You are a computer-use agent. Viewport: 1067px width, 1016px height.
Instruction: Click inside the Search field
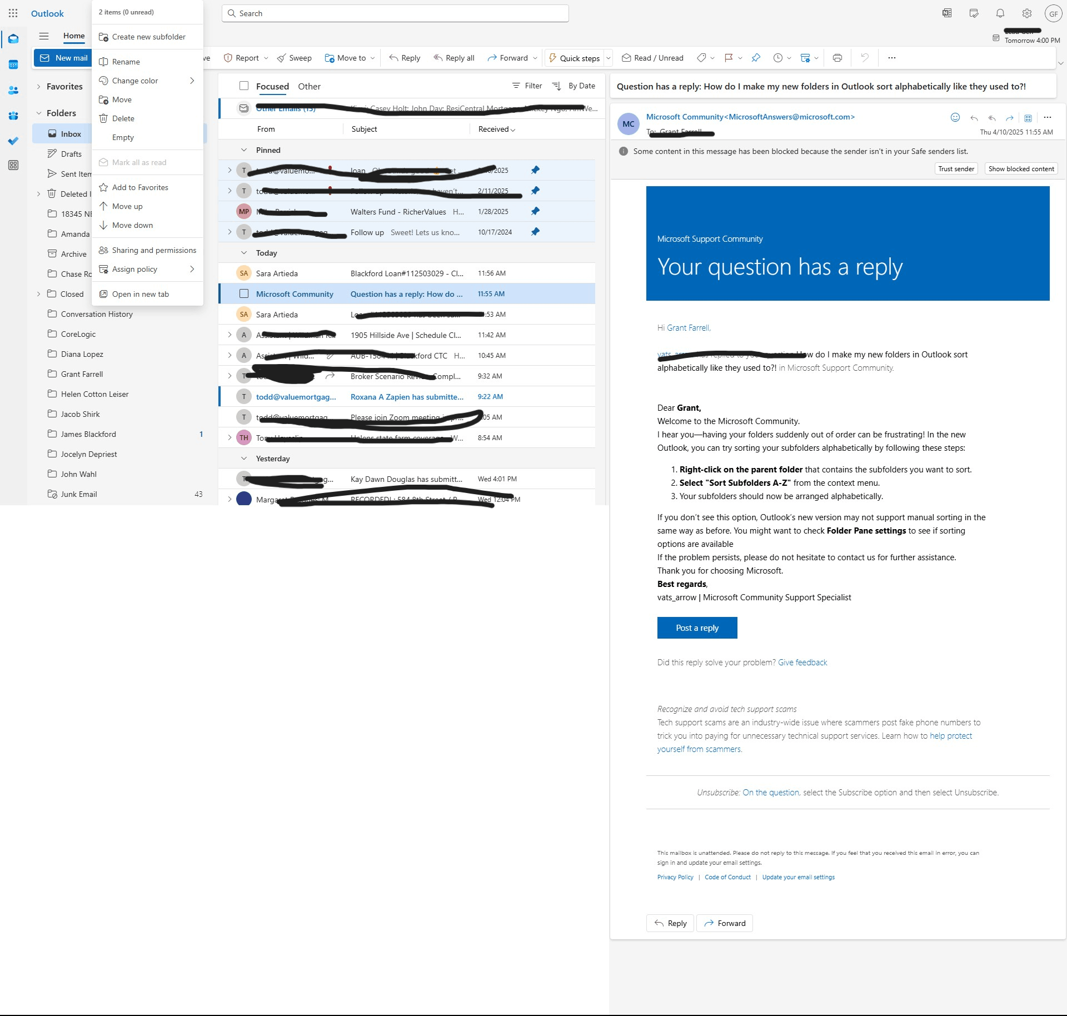tap(395, 13)
